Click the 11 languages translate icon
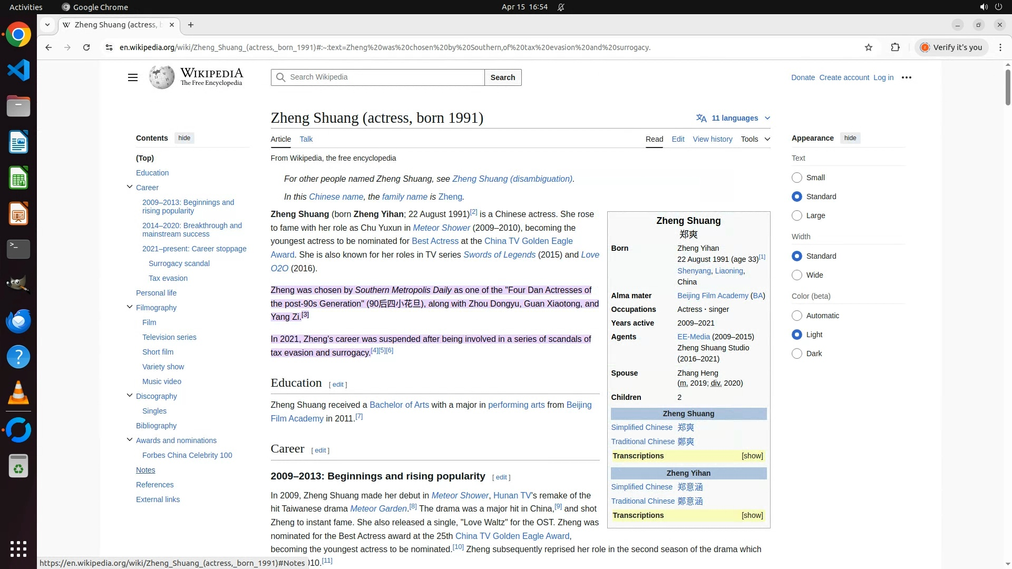 coord(701,118)
